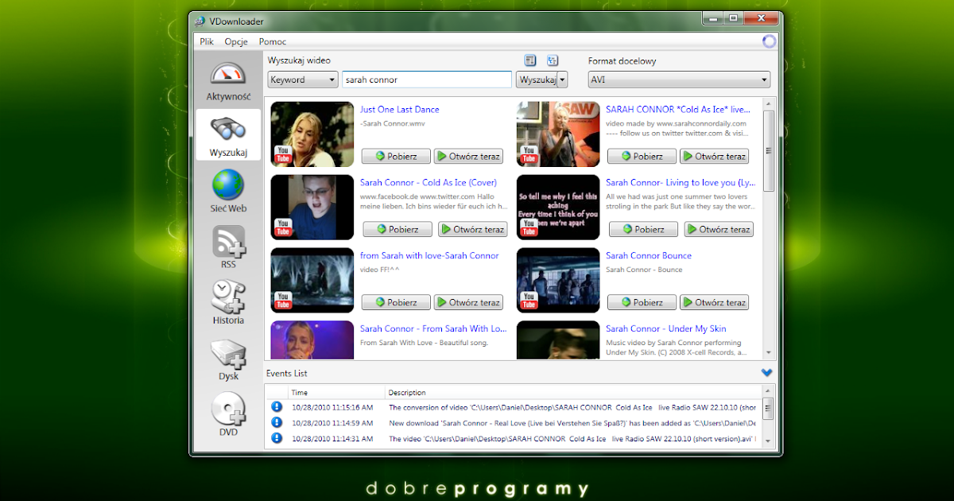Open the Aktywność sidebar section

(228, 82)
